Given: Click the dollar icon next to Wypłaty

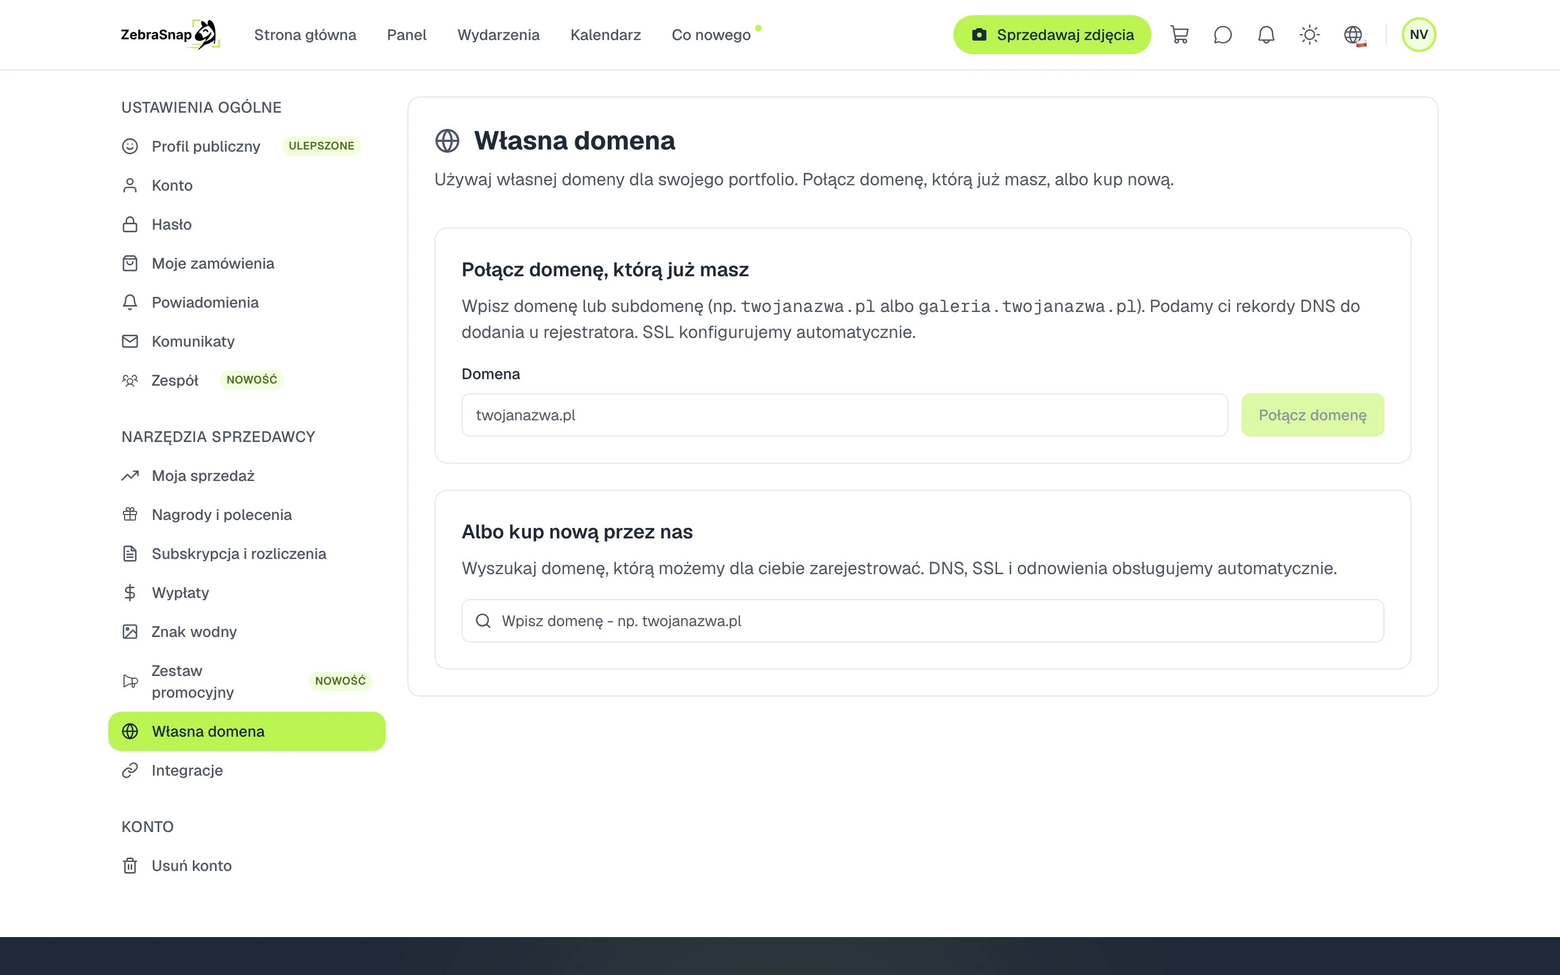Looking at the screenshot, I should (x=130, y=593).
